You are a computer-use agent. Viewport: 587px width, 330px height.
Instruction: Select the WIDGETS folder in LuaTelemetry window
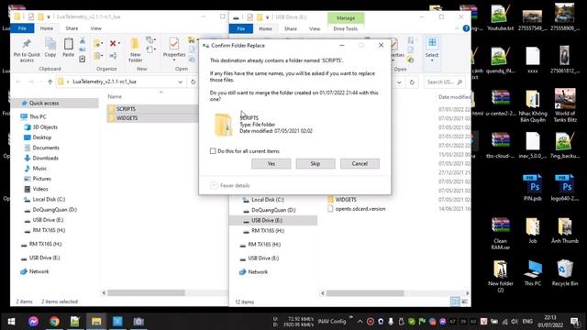(x=127, y=118)
